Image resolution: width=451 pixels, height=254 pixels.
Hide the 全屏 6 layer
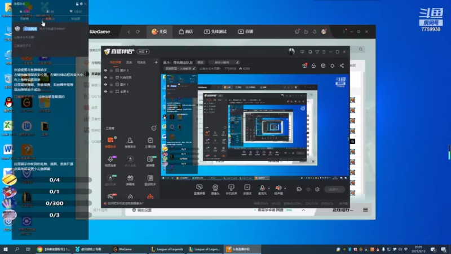105,91
